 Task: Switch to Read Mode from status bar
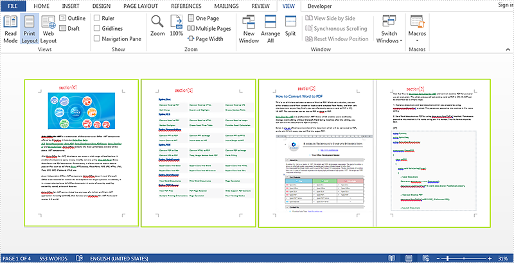point(391,259)
